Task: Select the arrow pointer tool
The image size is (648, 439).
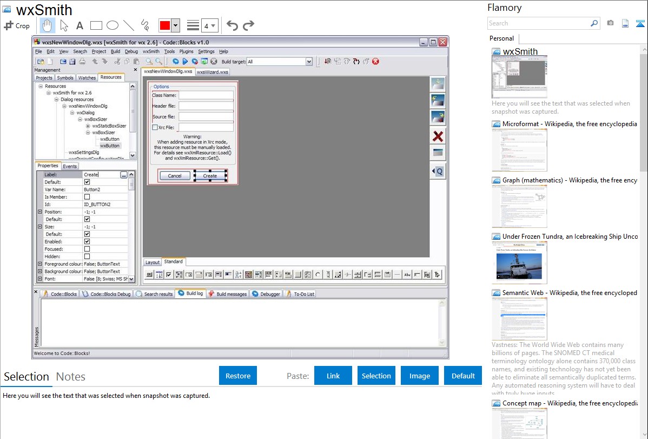Action: pyautogui.click(x=64, y=25)
